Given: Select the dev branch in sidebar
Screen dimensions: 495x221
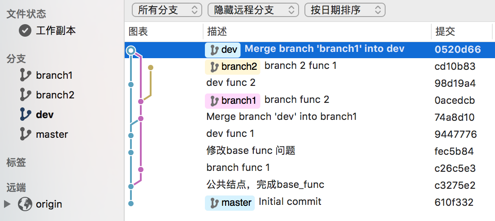Looking at the screenshot, I should pos(44,115).
